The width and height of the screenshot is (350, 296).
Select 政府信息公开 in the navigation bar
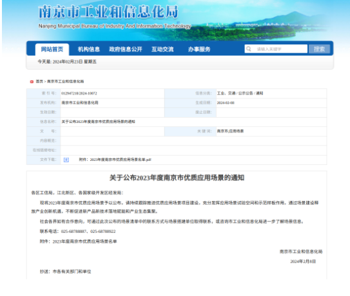126,50
